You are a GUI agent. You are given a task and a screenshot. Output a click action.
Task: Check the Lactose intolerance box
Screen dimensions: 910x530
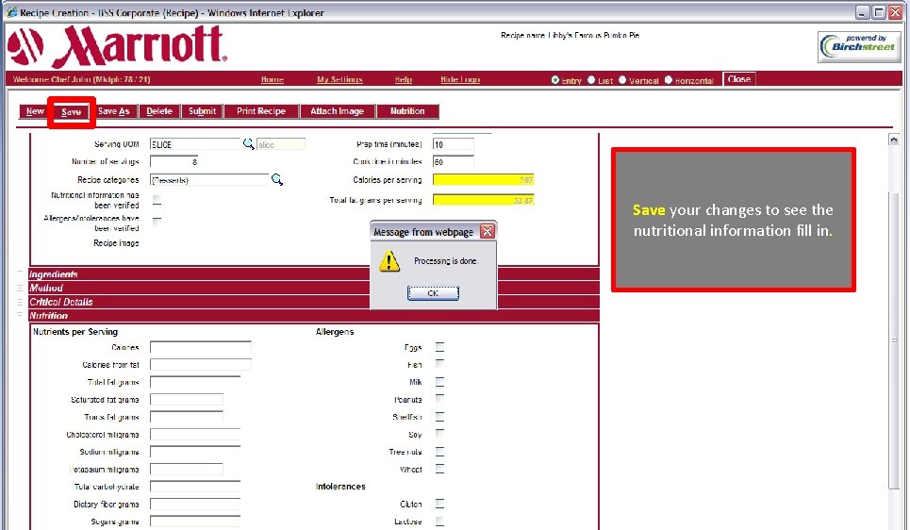click(x=439, y=522)
